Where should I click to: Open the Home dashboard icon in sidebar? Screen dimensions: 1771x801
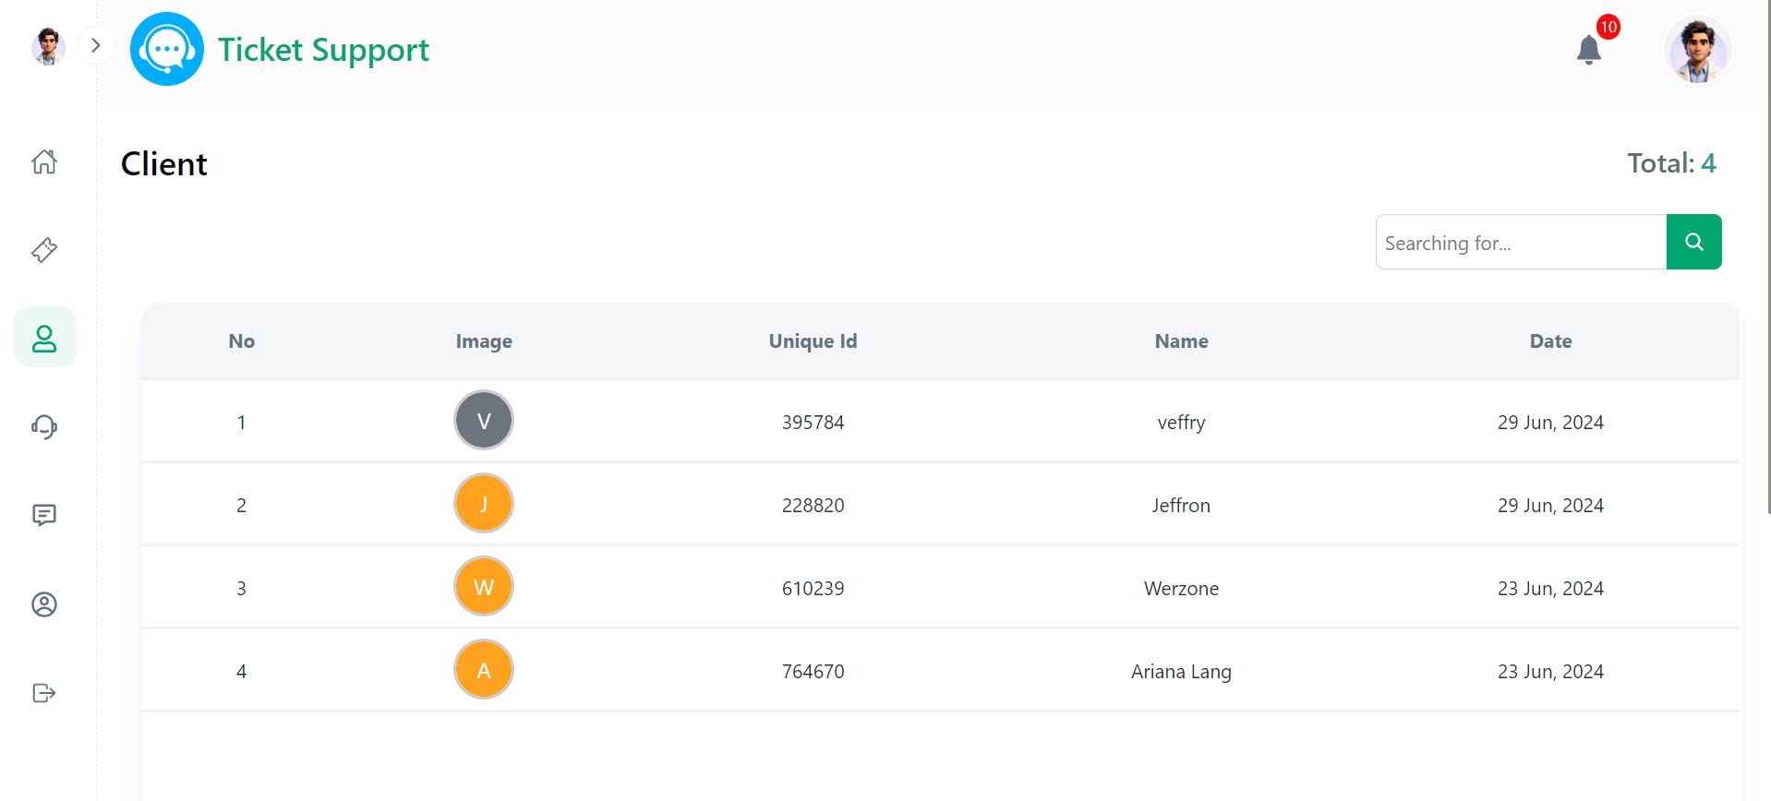[44, 162]
